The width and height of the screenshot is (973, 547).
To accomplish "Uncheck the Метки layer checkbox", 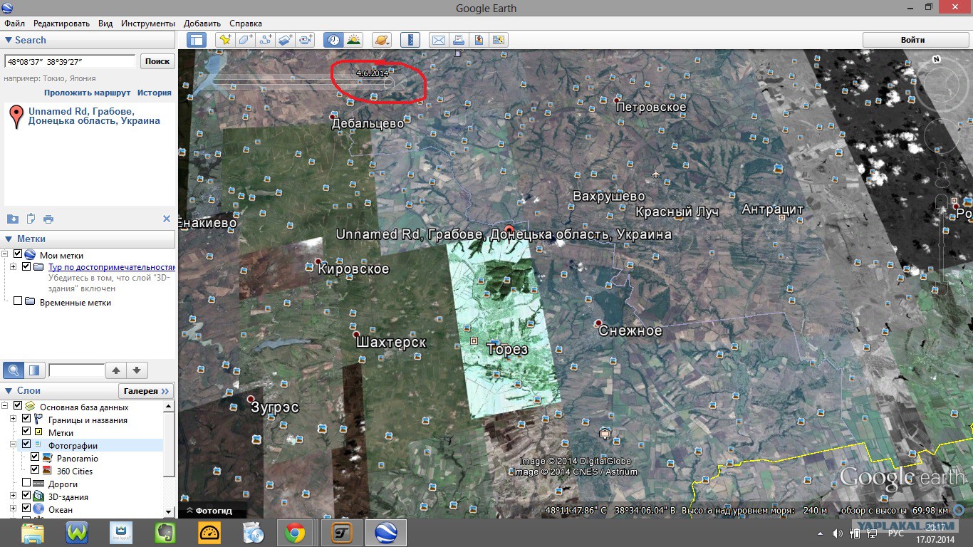I will (x=27, y=432).
